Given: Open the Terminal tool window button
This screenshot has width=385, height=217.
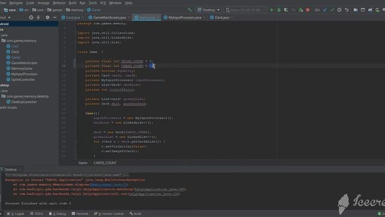Looking at the screenshot, I should click(80, 214).
